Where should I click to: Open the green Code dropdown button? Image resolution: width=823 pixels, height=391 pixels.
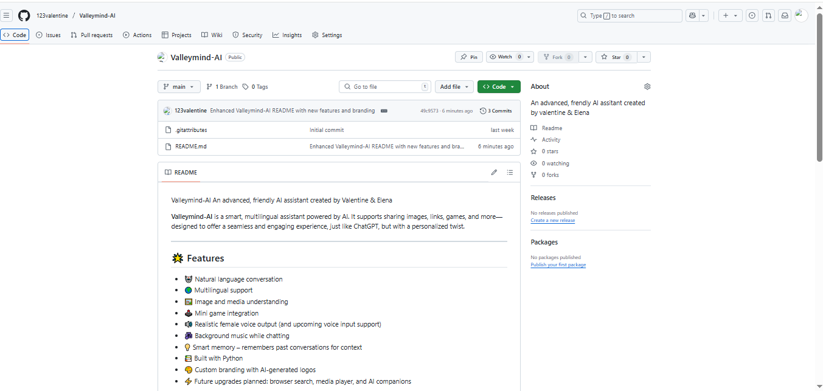pos(499,87)
